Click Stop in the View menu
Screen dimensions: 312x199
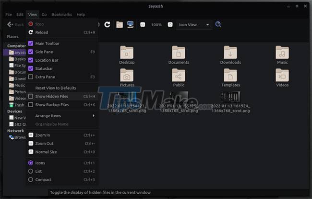[62, 24]
